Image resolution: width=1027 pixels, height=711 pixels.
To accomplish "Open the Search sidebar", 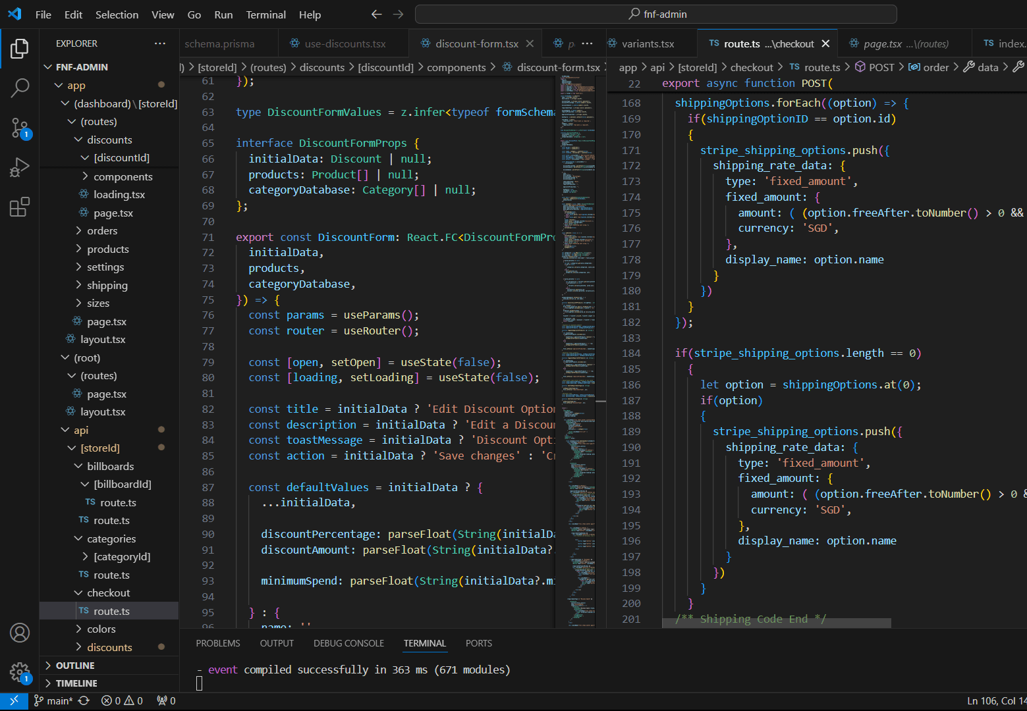I will tap(20, 88).
